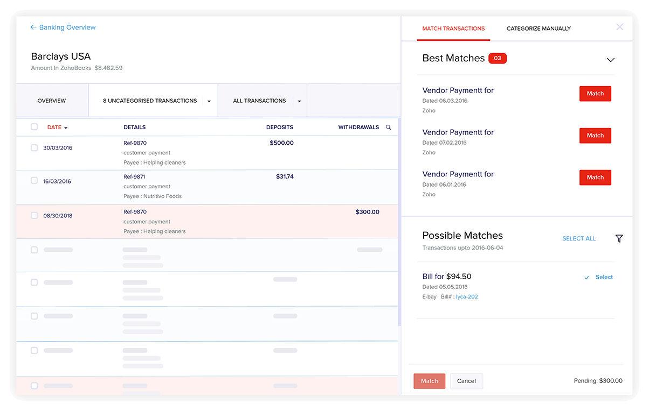Viewport: 649px width, 411px height.
Task: Switch to the Categorize Manually tab
Action: [538, 29]
